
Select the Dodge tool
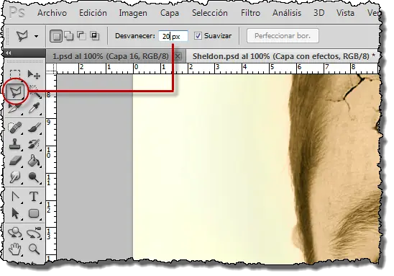pos(34,177)
